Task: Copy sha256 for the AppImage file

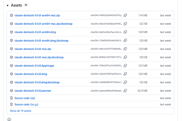Action: point(125,66)
